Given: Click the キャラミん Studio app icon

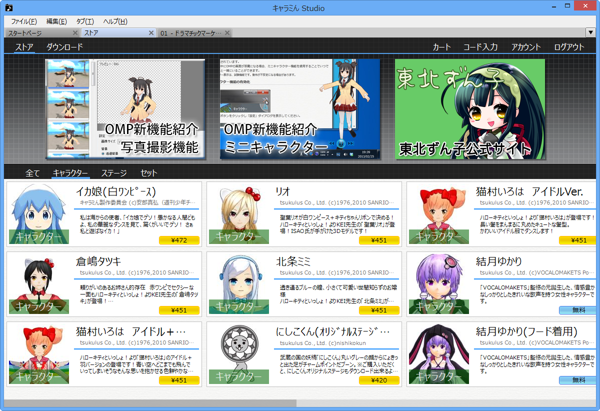Looking at the screenshot, I should tap(8, 7).
